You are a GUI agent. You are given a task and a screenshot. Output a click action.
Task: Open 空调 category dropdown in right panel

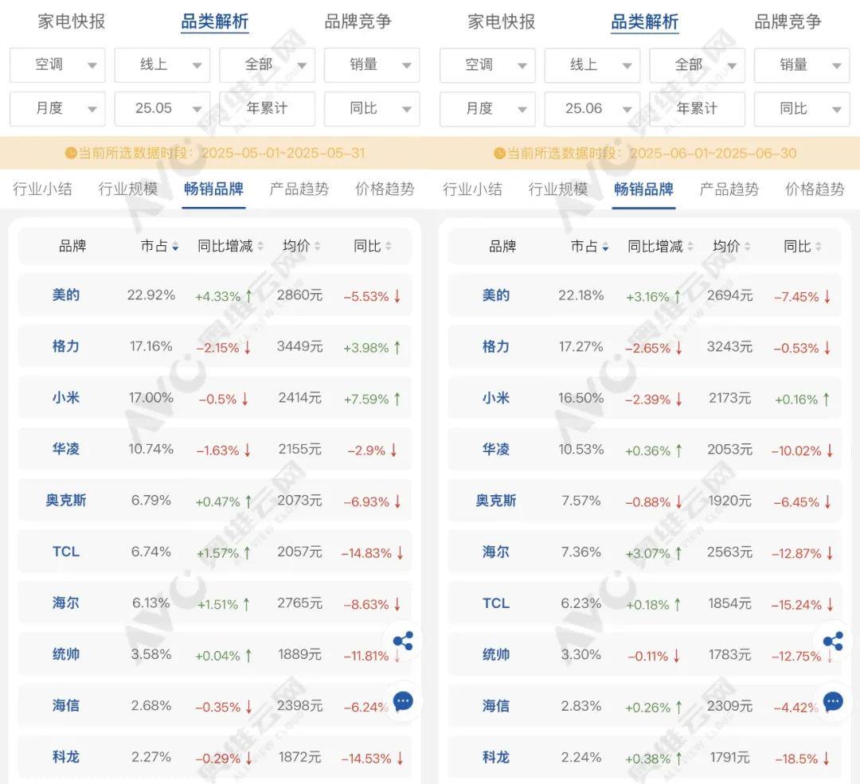487,64
